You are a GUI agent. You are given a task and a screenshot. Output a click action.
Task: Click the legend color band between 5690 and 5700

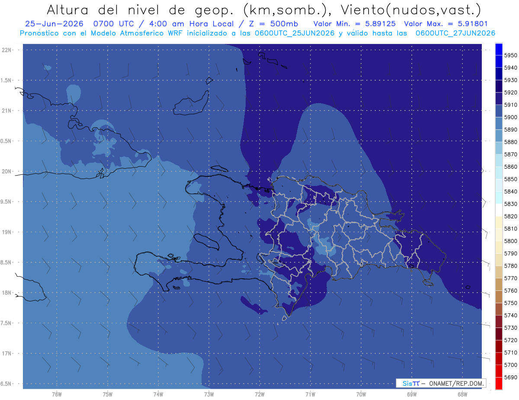click(x=498, y=371)
